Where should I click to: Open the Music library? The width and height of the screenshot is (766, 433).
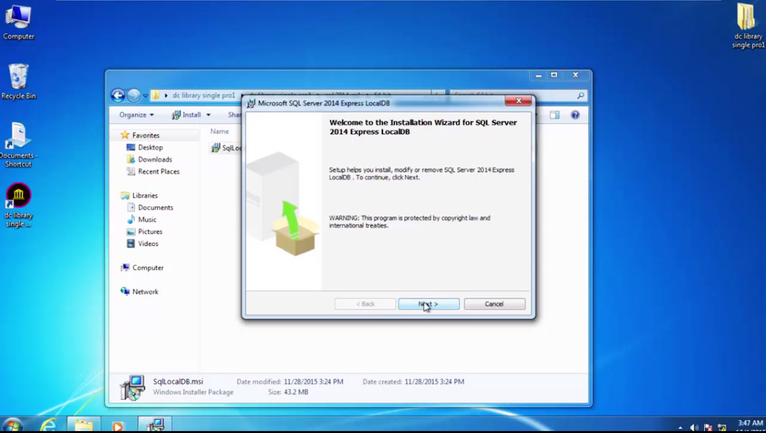pos(147,219)
